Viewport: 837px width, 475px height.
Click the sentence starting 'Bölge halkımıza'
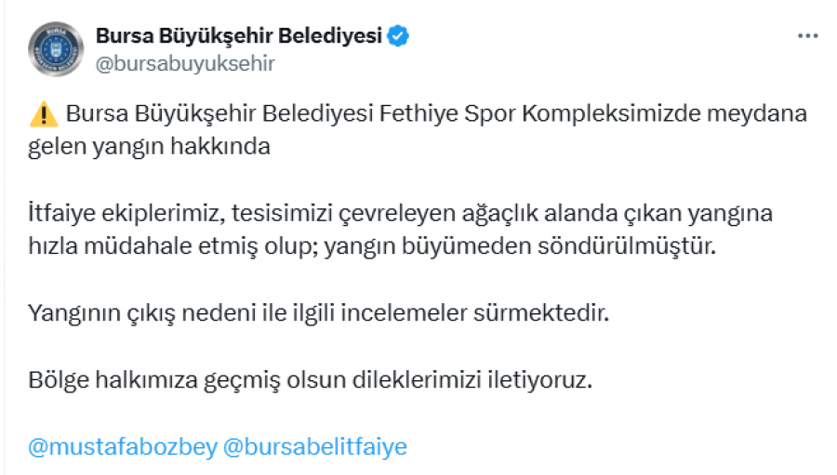point(311,380)
